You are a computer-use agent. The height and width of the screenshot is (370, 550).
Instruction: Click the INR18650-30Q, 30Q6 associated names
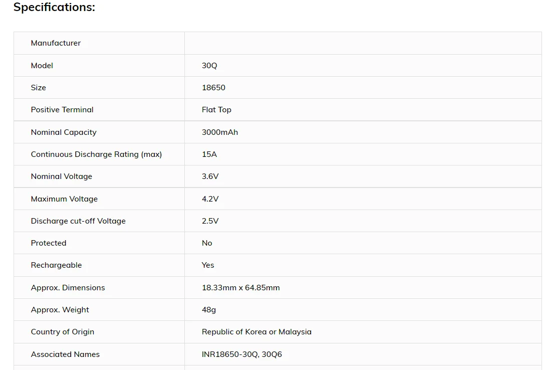242,354
